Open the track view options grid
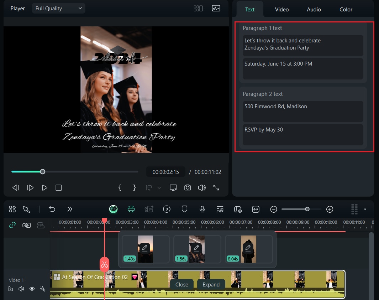The image size is (379, 300). click(354, 209)
